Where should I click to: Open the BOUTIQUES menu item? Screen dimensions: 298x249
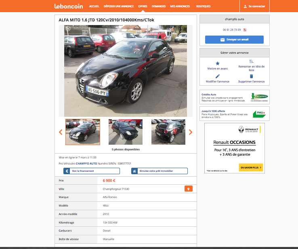204,6
